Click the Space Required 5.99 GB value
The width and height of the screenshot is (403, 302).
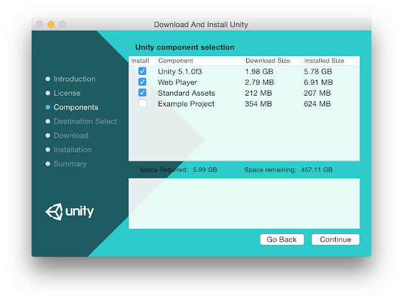[x=205, y=170]
